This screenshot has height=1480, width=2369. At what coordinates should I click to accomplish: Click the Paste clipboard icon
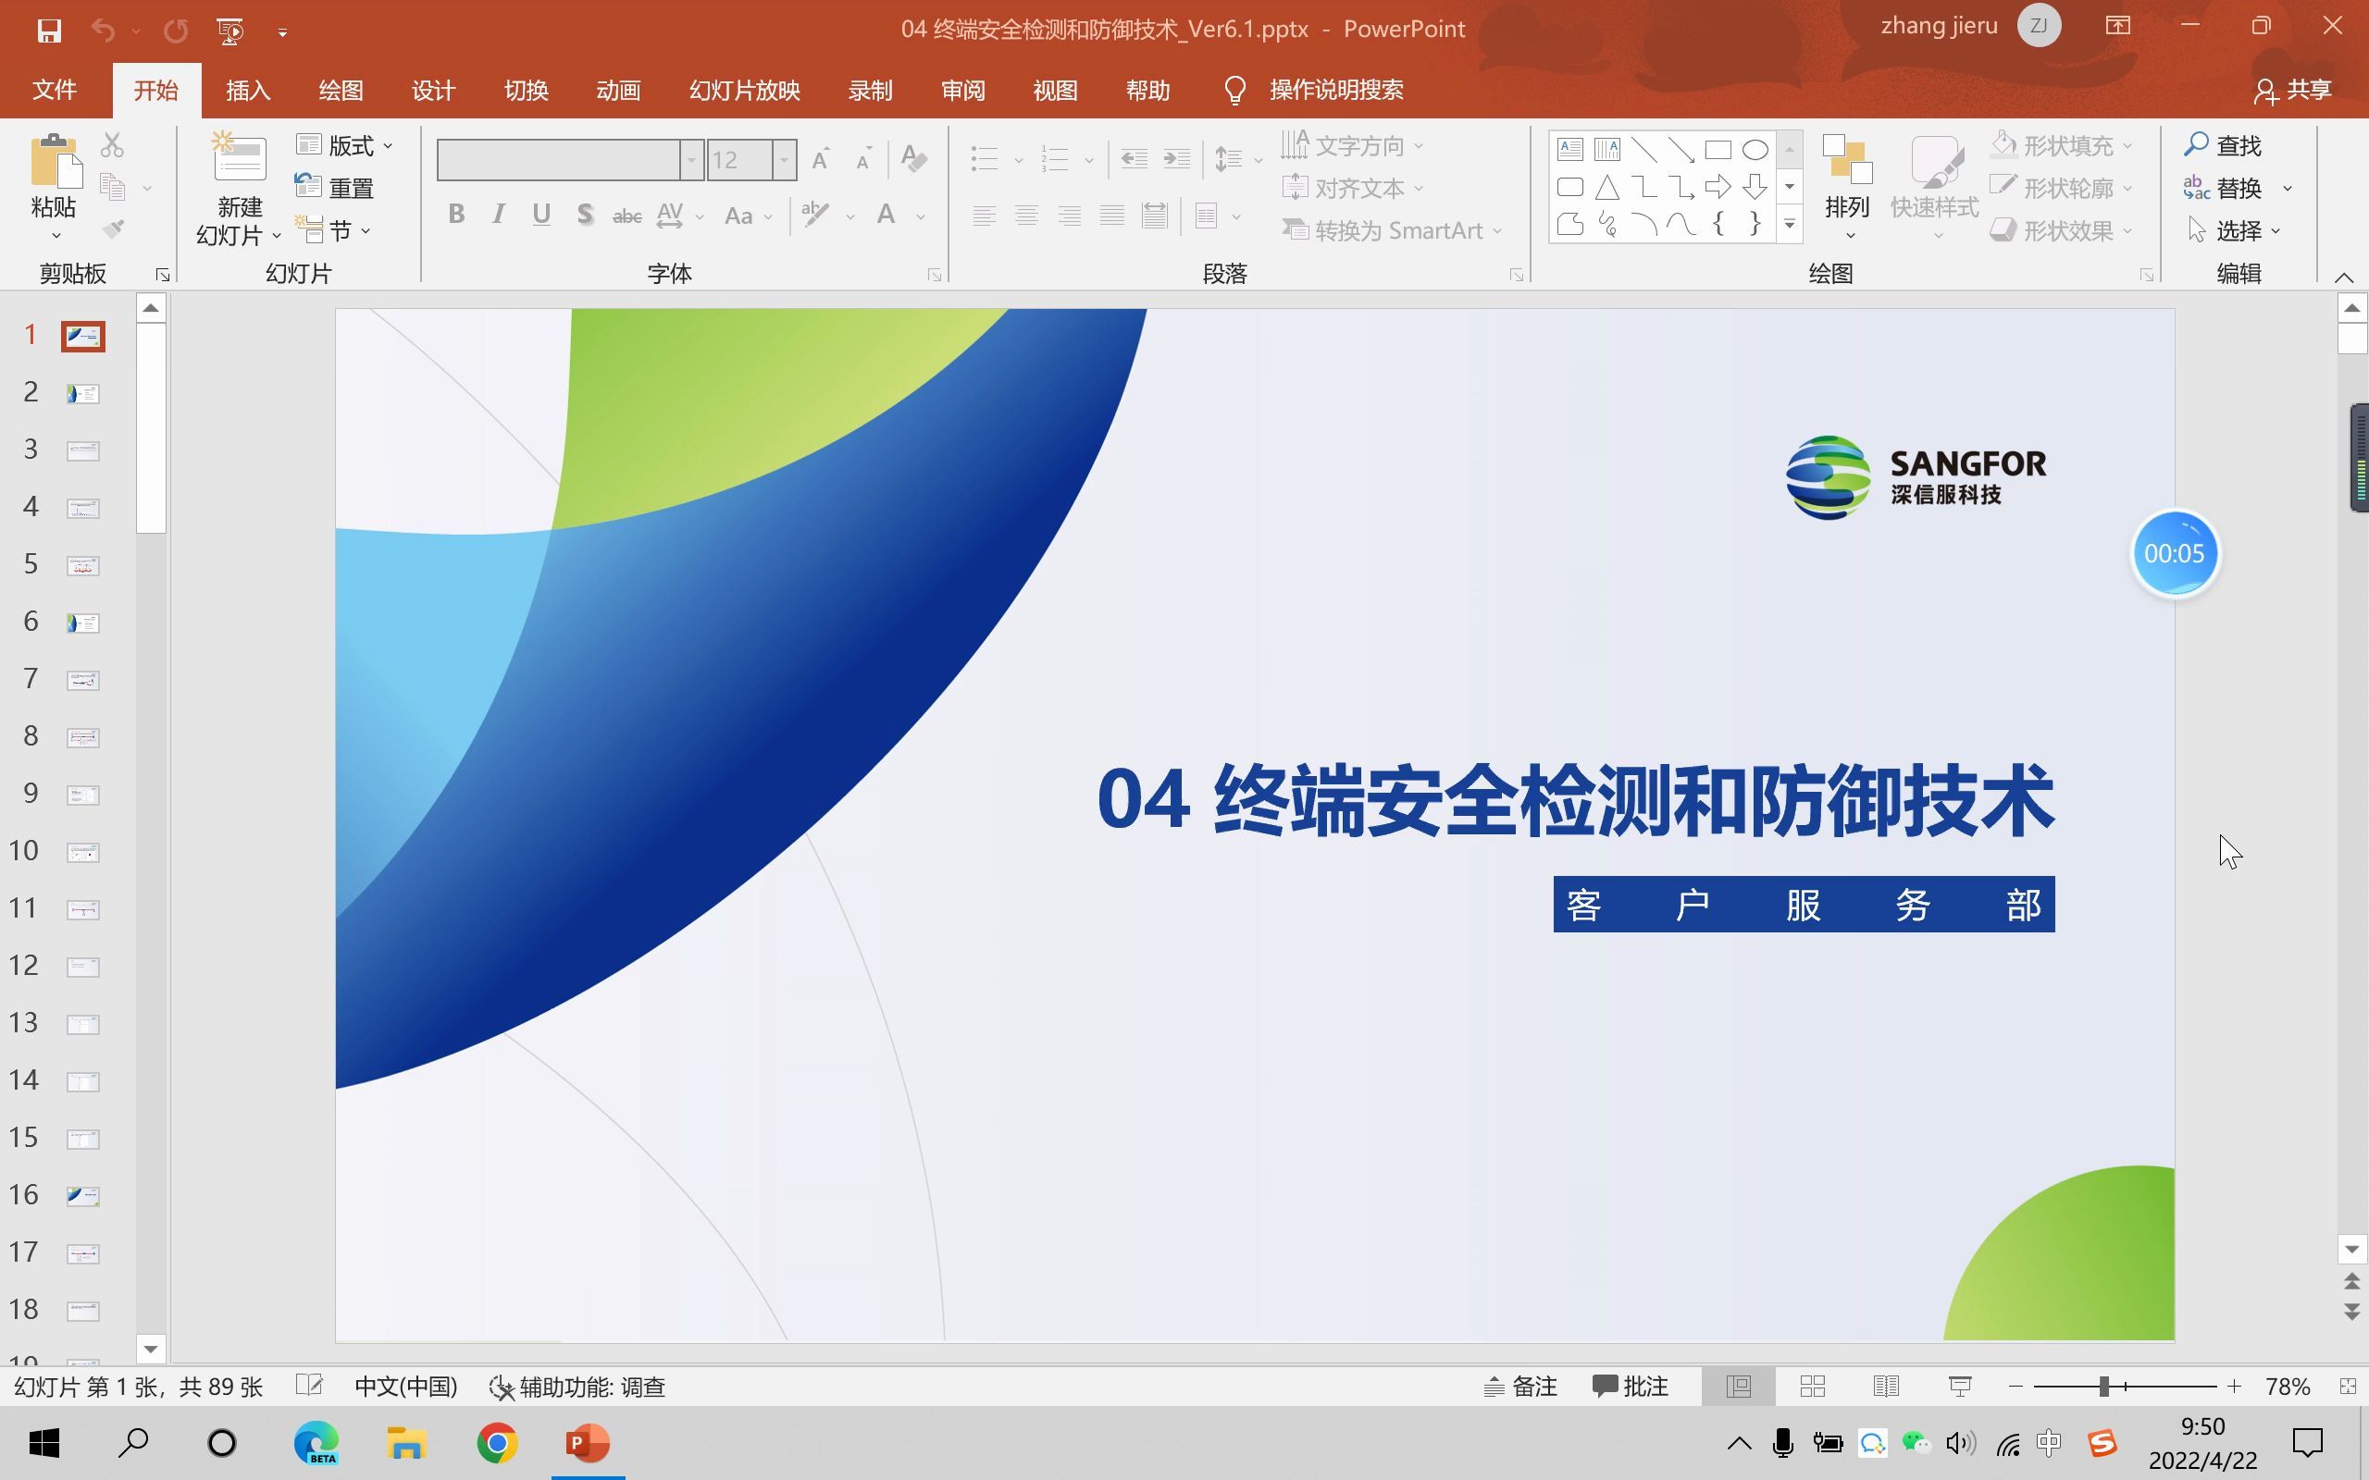(55, 162)
